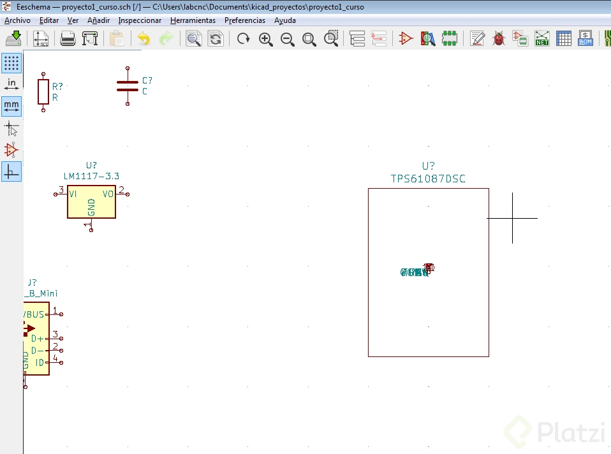The image size is (611, 454).
Task: Open the Ver menu
Action: pos(73,20)
